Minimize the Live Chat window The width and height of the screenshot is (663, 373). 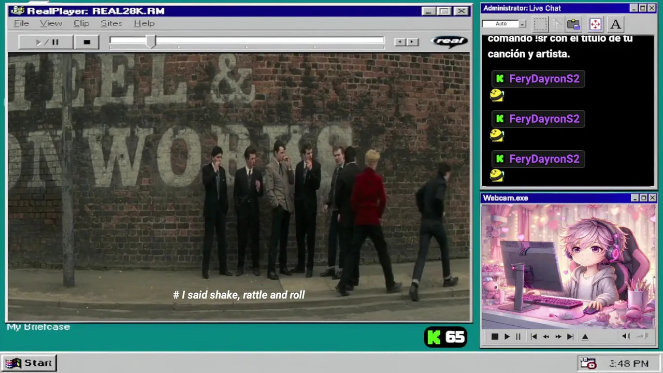tap(634, 8)
